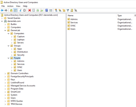Click the Copy clipboard icon
136x107 pixels.
pos(24,10)
